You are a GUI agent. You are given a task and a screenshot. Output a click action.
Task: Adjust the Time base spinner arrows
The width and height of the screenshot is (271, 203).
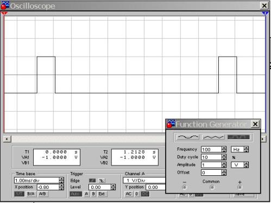[x=61, y=180]
